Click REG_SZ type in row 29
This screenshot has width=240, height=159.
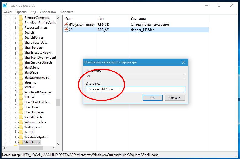(103, 30)
